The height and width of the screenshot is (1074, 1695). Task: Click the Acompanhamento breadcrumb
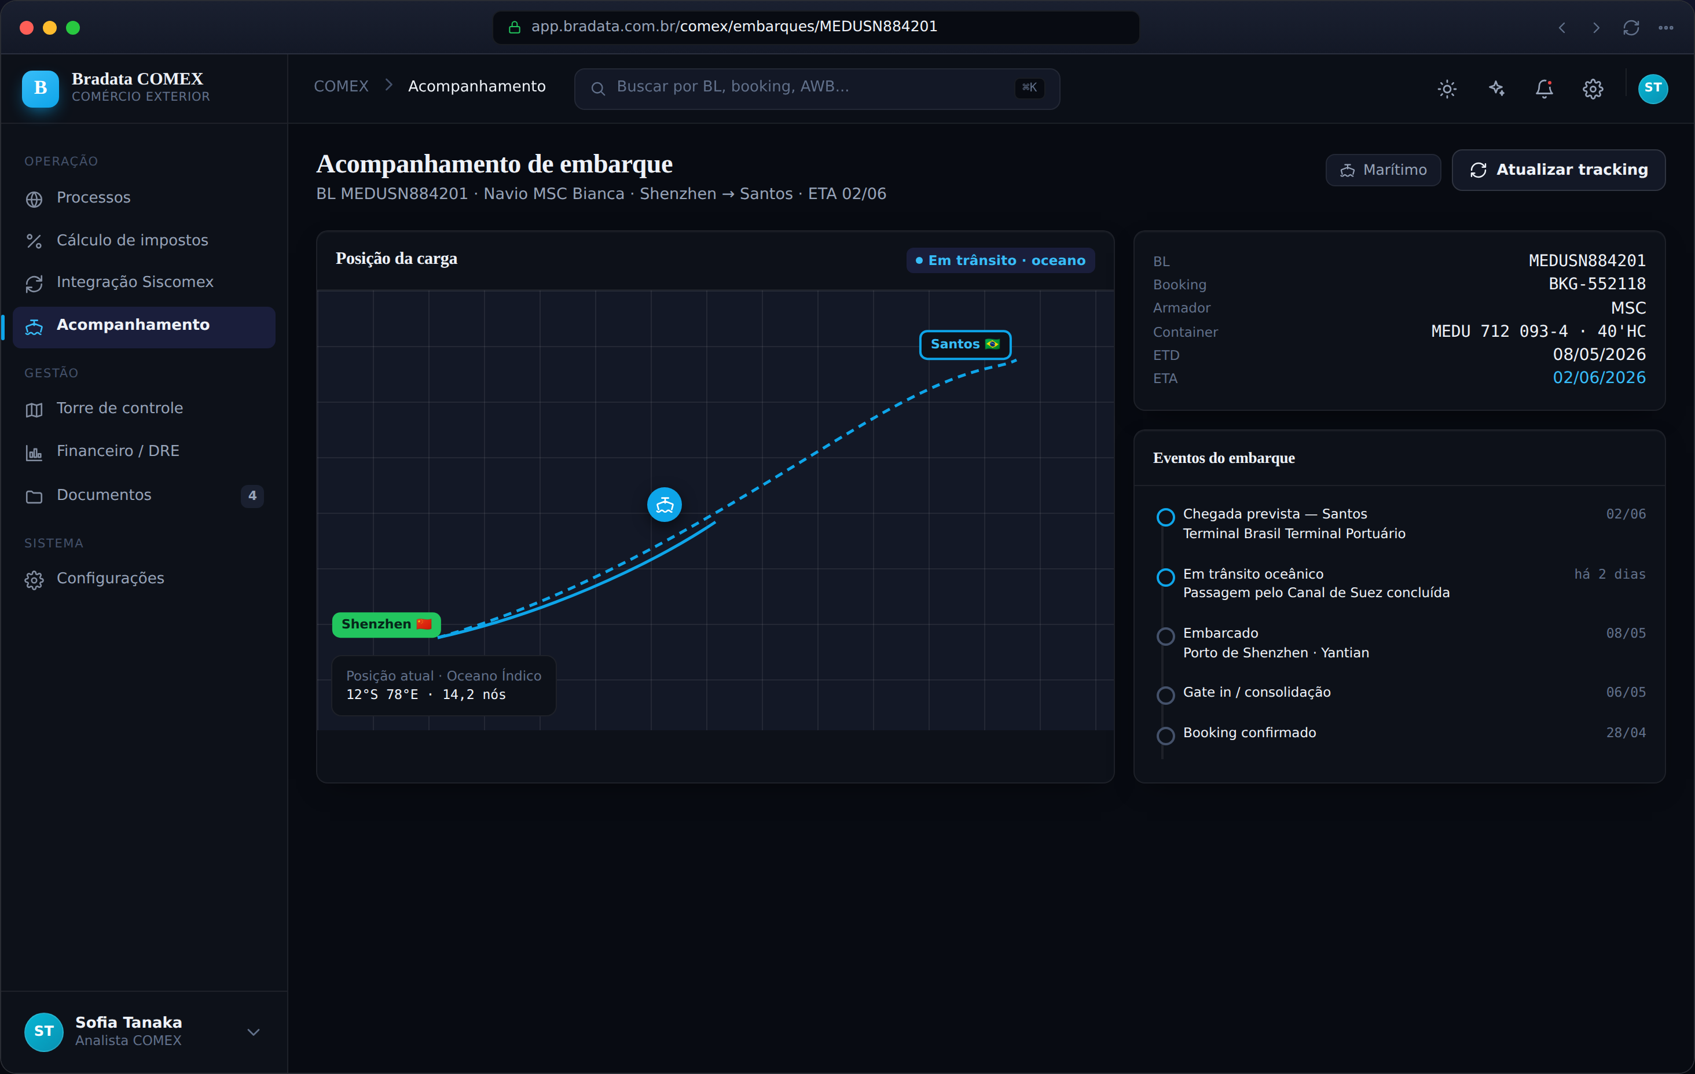click(x=476, y=87)
